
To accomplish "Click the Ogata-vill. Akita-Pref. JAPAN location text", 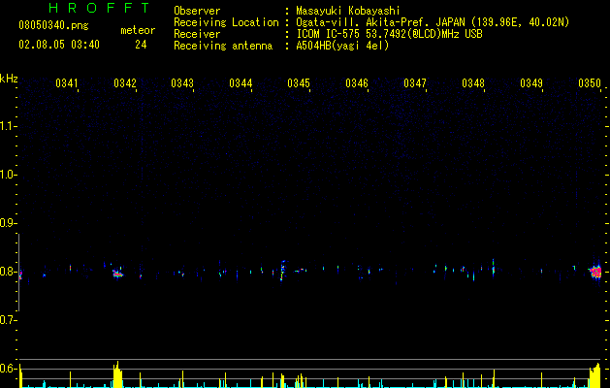I will tap(433, 22).
